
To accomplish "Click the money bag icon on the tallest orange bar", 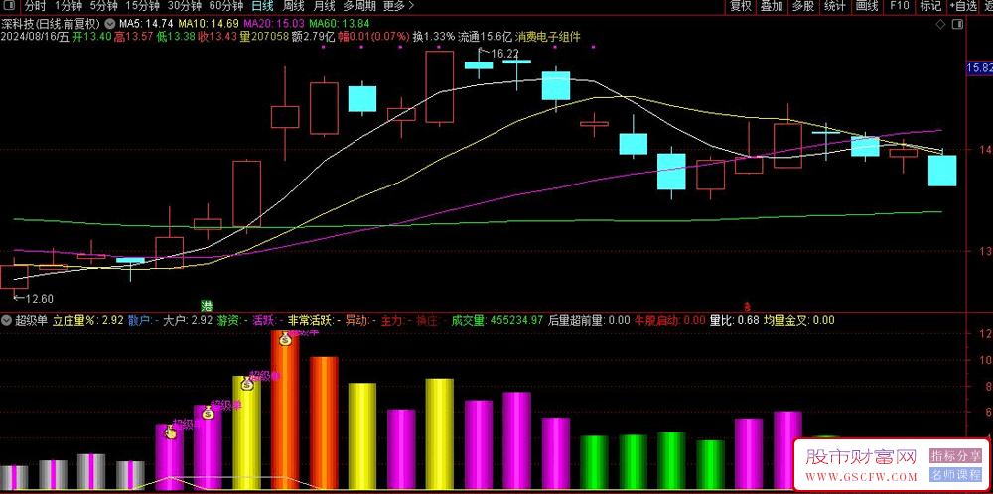I will click(x=285, y=339).
